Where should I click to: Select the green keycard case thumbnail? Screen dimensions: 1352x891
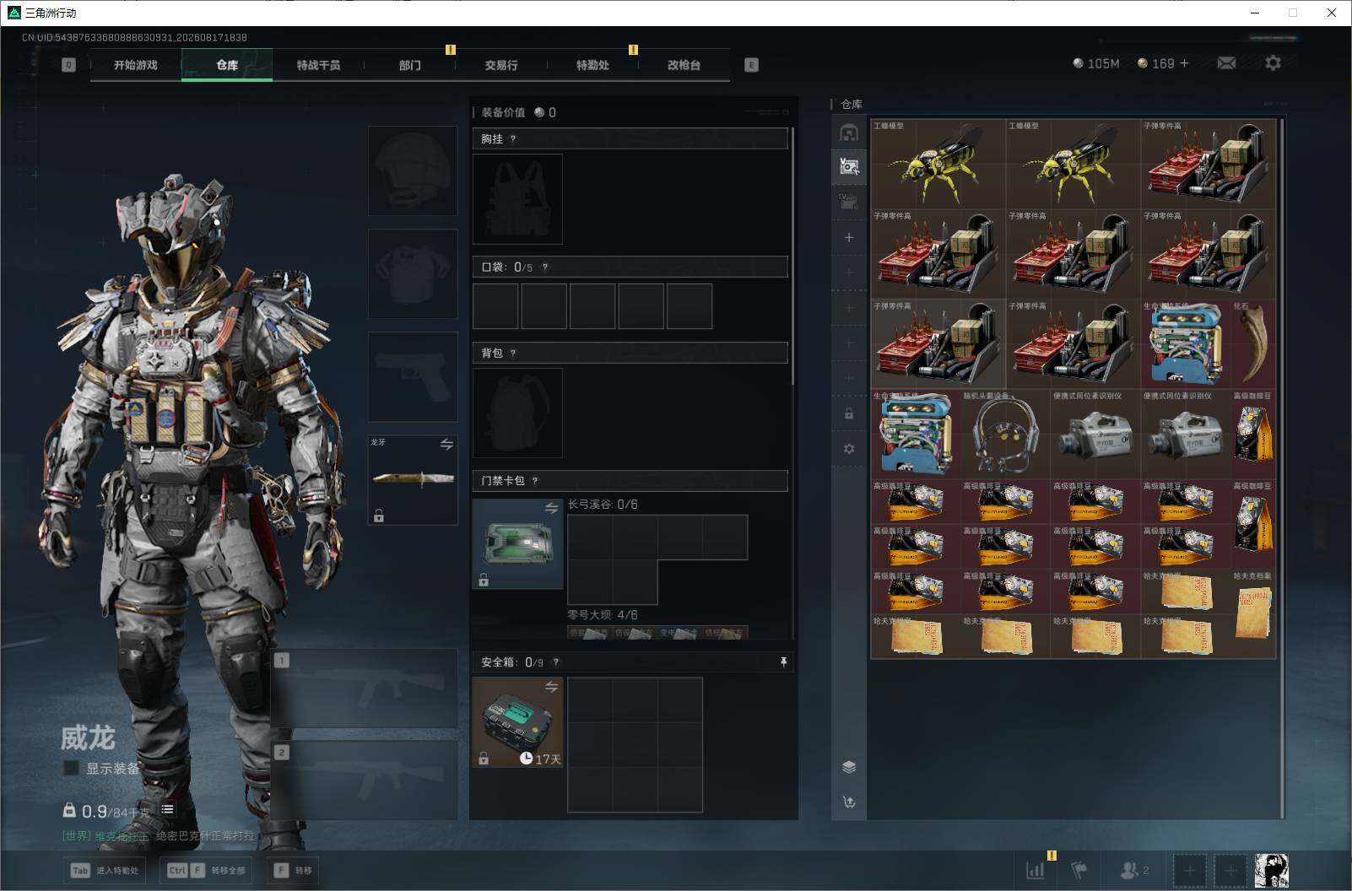pyautogui.click(x=517, y=543)
